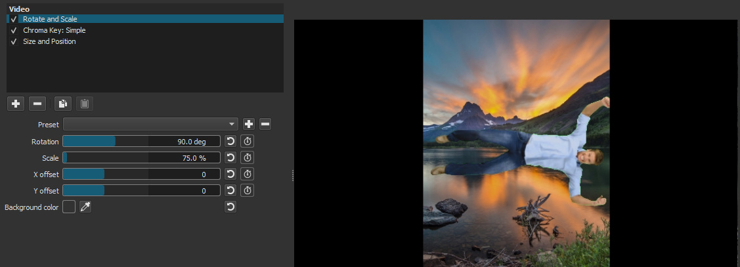Screen dimensions: 740x267
Task: Remove the selected filter with minus button
Action: click(x=37, y=104)
